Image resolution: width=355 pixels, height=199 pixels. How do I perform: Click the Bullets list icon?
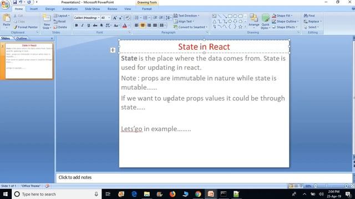click(x=136, y=18)
